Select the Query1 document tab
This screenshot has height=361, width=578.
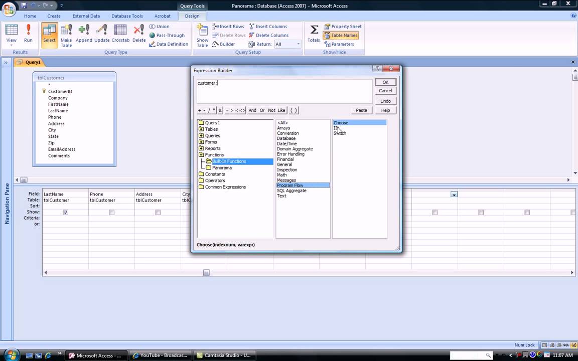(x=29, y=62)
